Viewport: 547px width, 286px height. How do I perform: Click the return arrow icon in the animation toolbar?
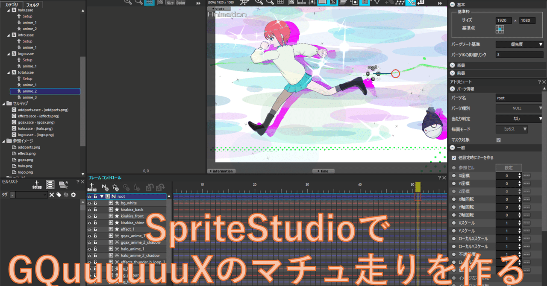pyautogui.click(x=421, y=2)
